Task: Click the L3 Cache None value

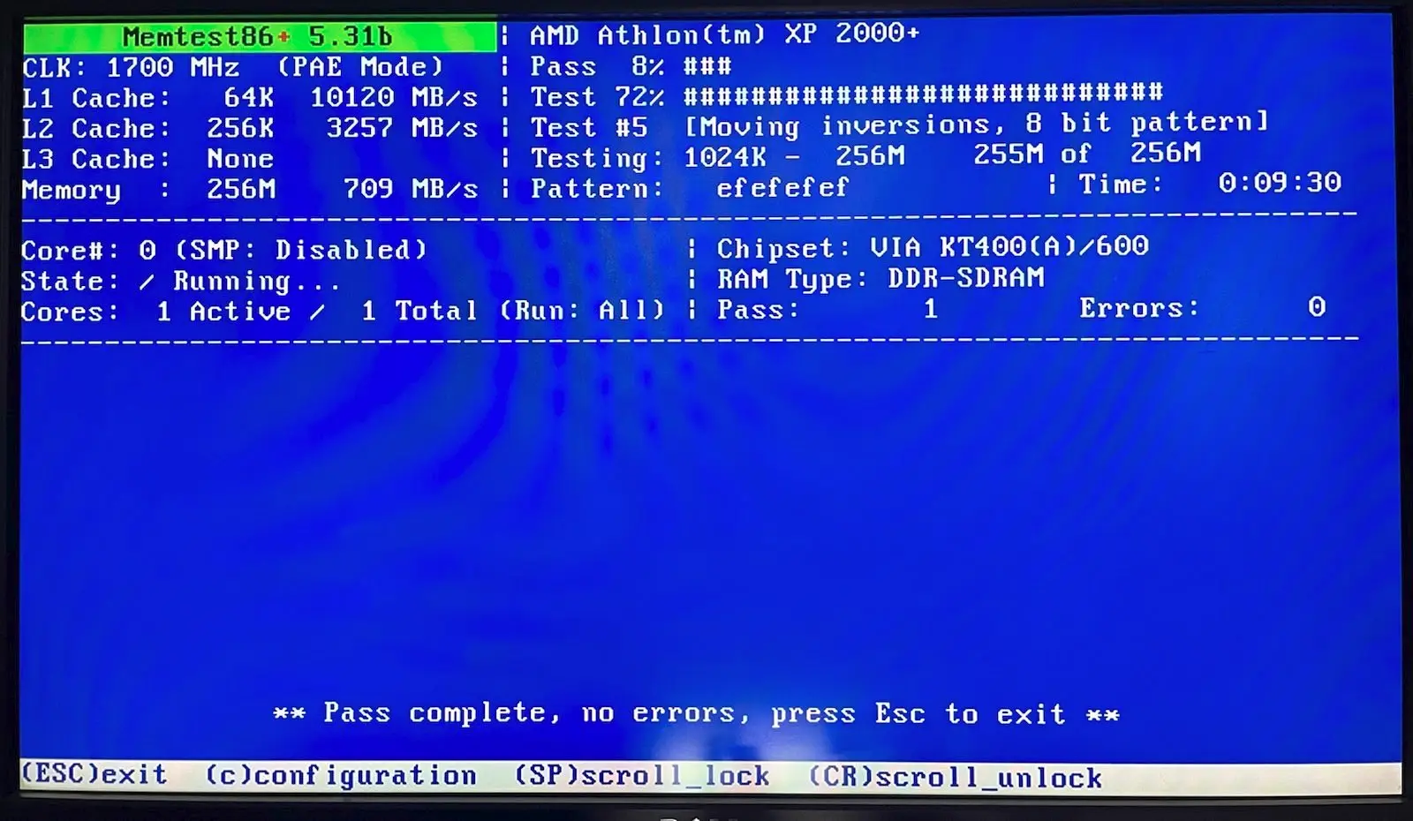Action: 240,159
